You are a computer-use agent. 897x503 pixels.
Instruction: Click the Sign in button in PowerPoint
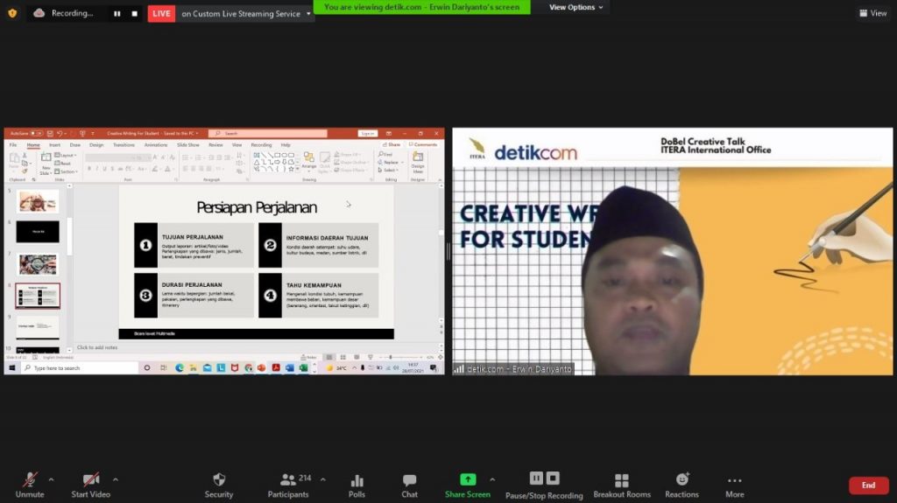[x=367, y=133]
